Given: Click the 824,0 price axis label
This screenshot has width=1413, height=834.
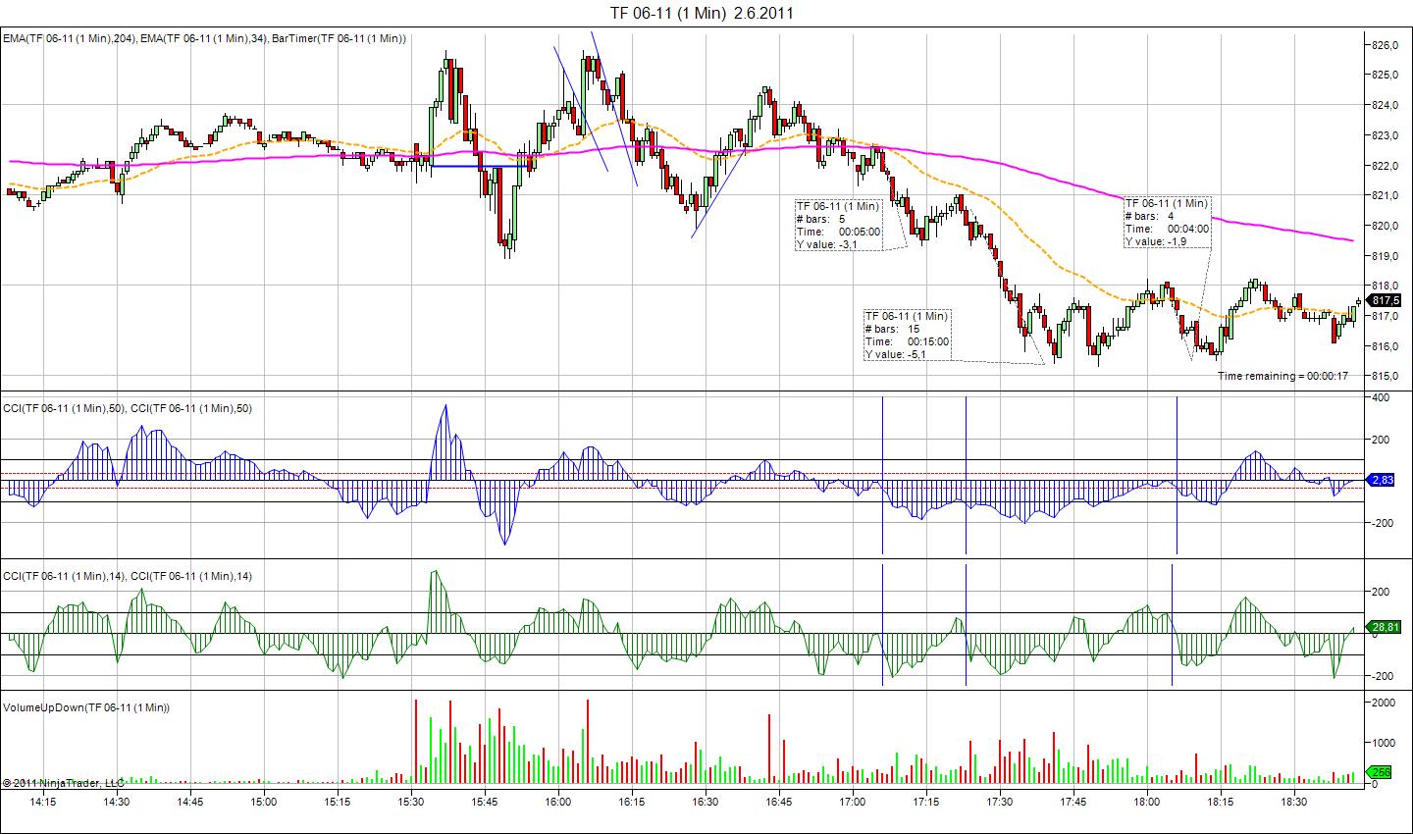Looking at the screenshot, I should click(x=1385, y=105).
